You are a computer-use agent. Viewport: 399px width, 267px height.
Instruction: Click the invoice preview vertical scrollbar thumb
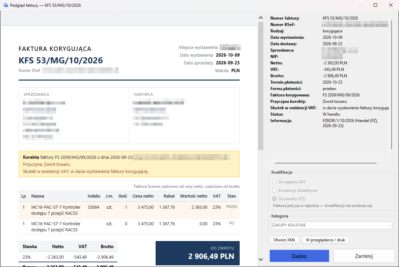[261, 86]
